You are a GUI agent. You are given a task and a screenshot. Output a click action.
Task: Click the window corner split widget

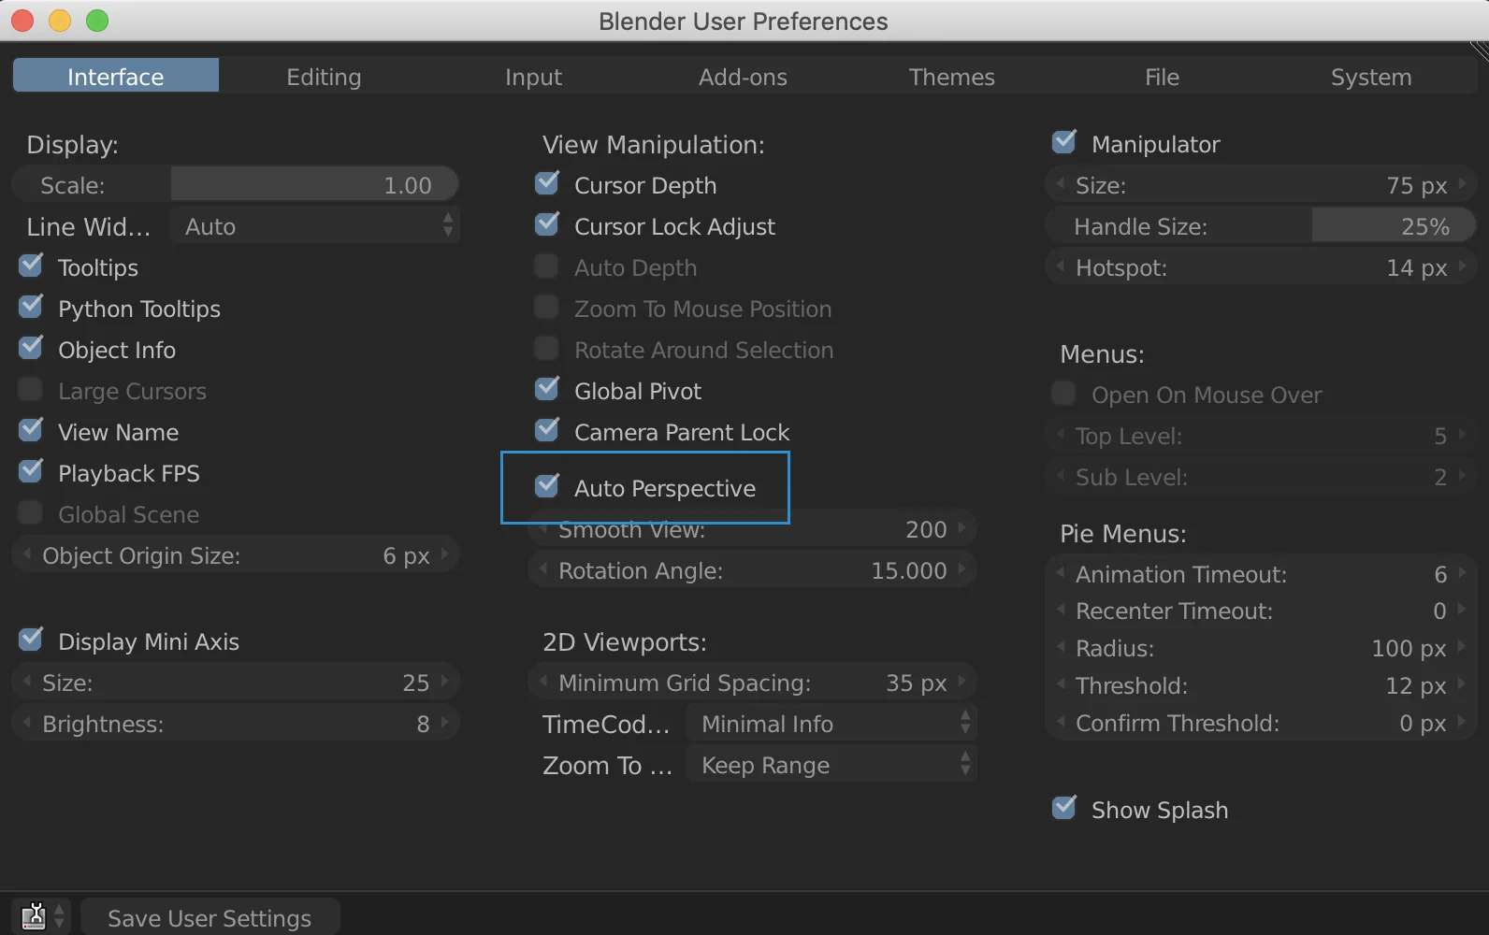[x=1479, y=51]
